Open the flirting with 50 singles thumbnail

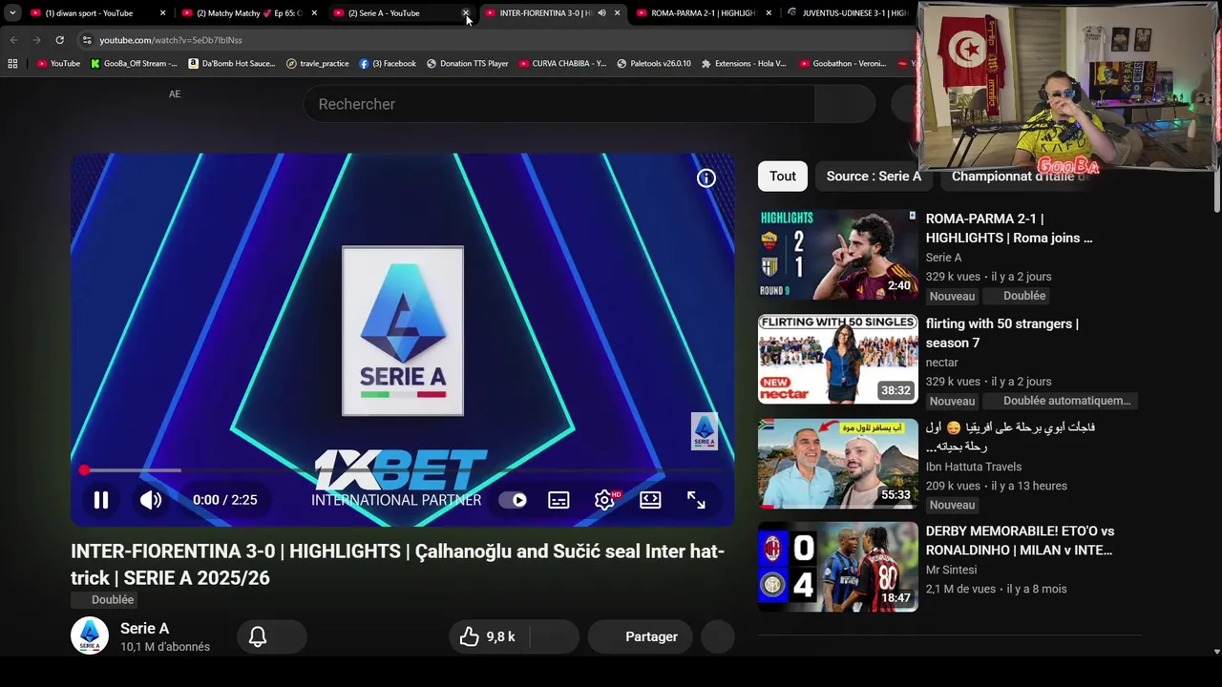837,360
